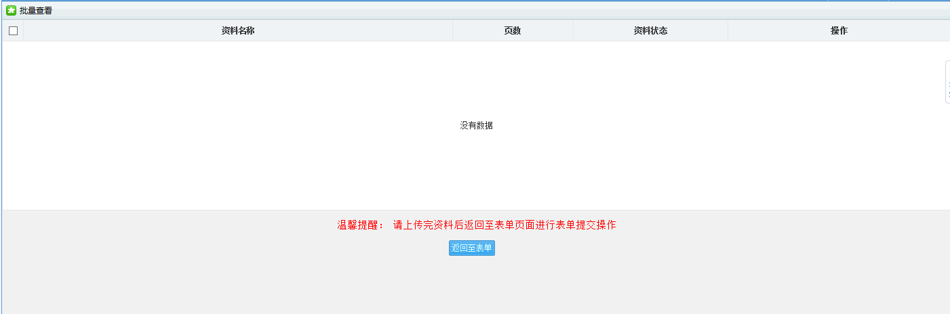Click the 返回至表单 button

[472, 248]
